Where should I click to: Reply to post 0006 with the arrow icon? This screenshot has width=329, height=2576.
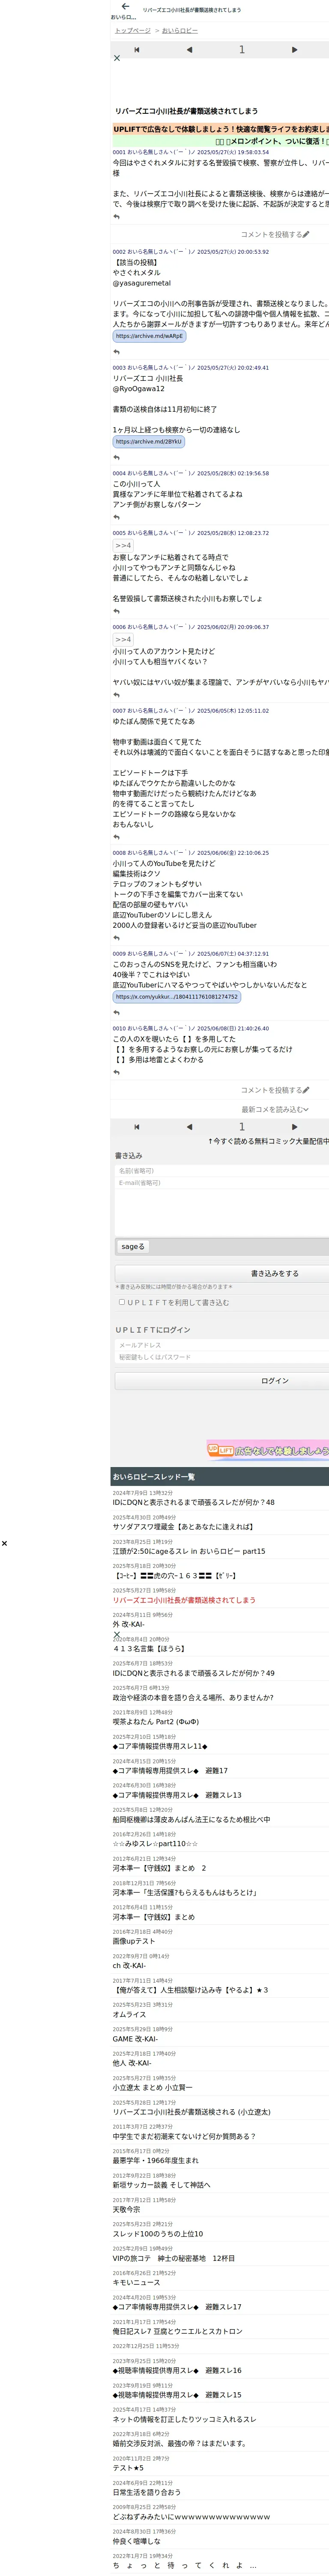pyautogui.click(x=117, y=696)
